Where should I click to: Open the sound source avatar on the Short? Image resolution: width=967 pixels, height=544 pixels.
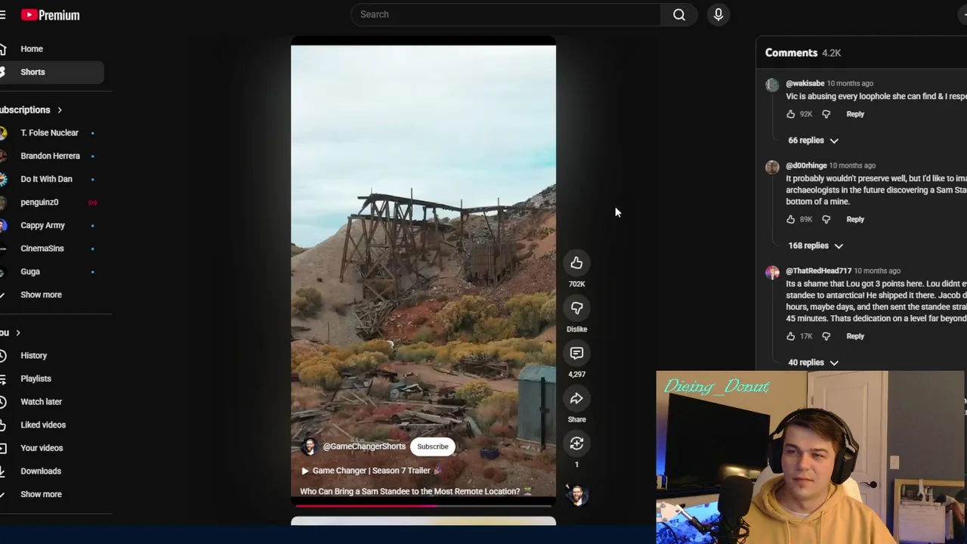point(577,496)
